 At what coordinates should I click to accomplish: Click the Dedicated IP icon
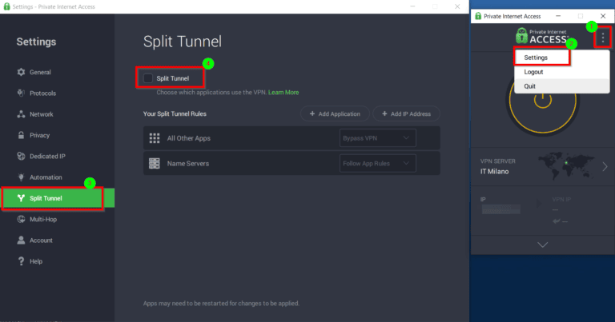pos(21,156)
